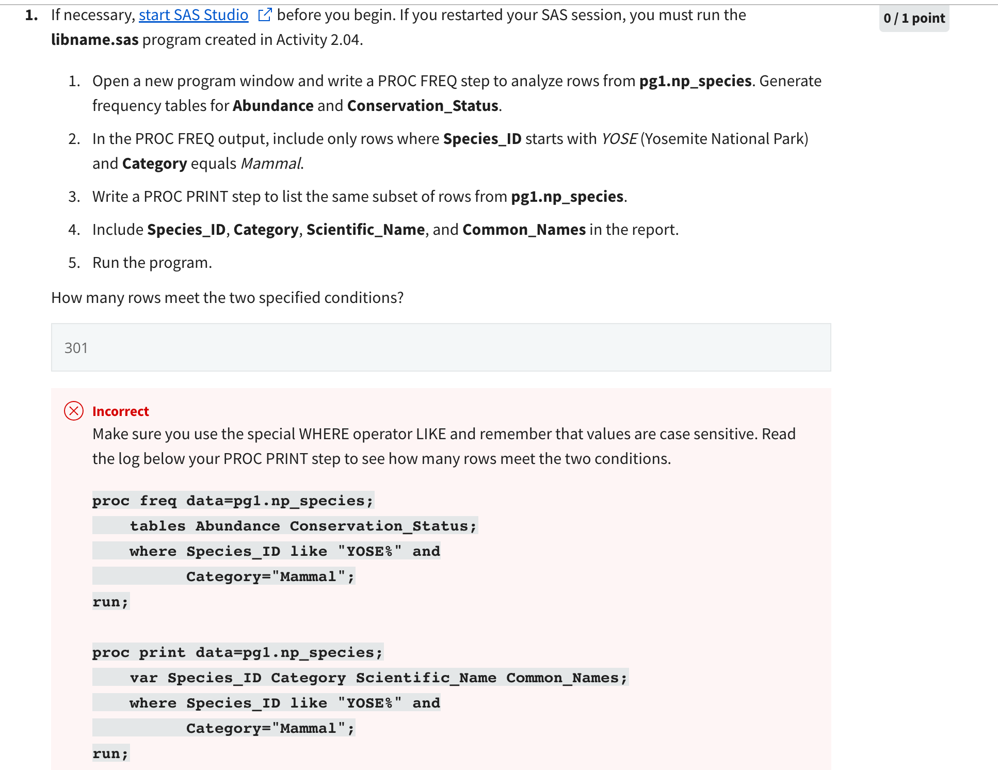998x770 pixels.
Task: Click the red circled X Incorrect icon
Action: point(74,411)
